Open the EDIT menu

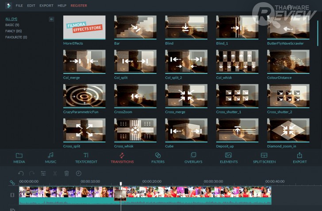pos(31,6)
